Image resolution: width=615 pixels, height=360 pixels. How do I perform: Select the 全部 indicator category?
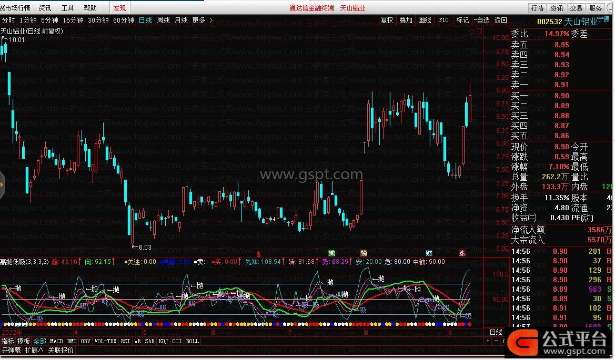pos(39,341)
